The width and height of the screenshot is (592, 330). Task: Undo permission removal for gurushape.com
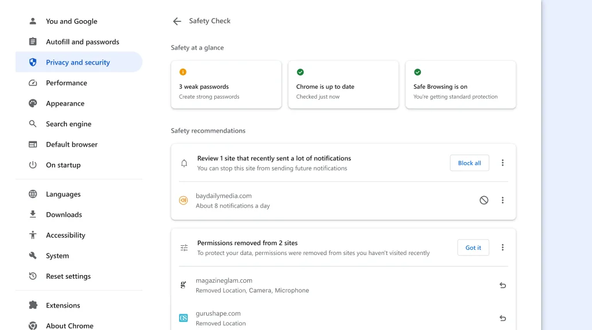click(x=502, y=318)
